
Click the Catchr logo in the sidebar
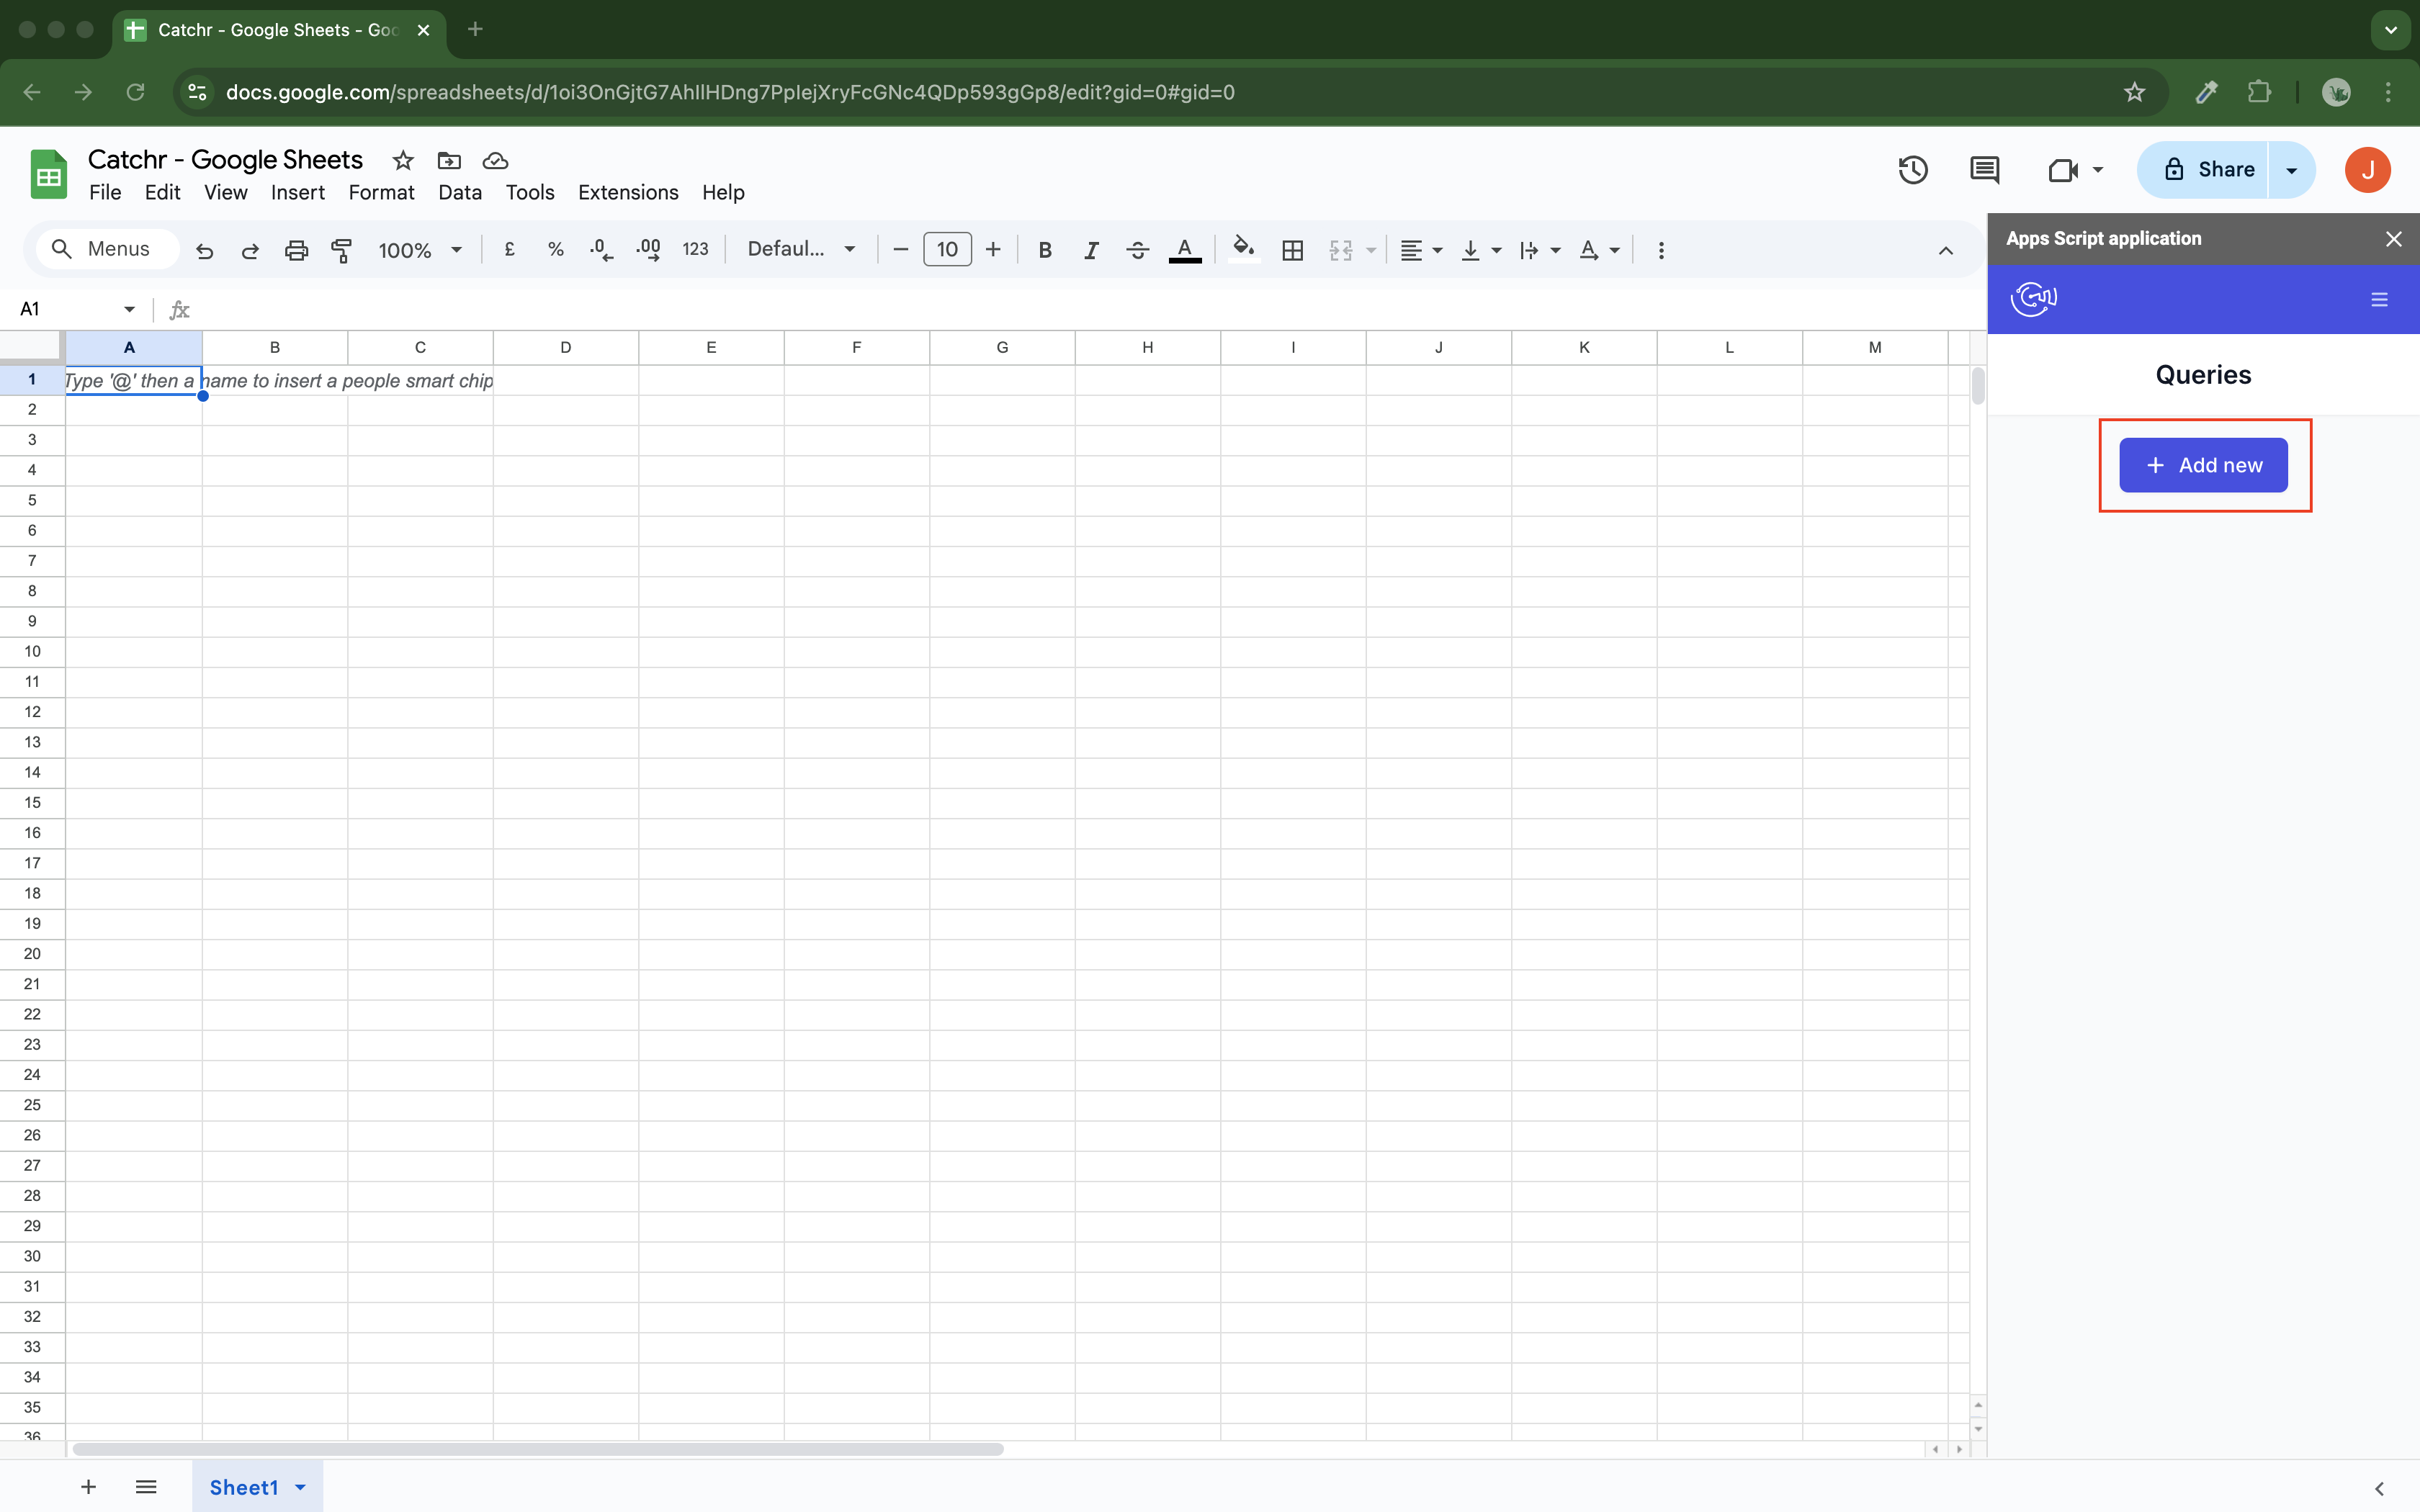[x=2033, y=298]
